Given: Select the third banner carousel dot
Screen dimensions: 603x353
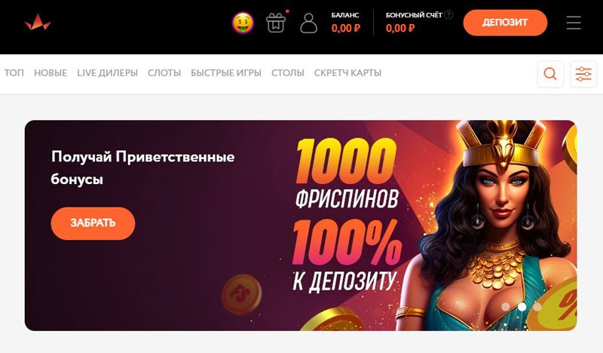Looking at the screenshot, I should (537, 307).
